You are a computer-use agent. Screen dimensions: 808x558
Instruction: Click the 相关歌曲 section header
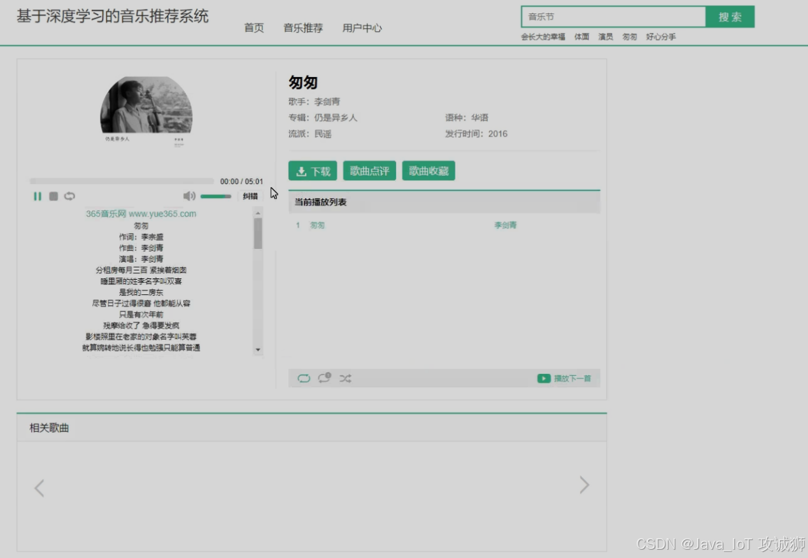pos(49,428)
